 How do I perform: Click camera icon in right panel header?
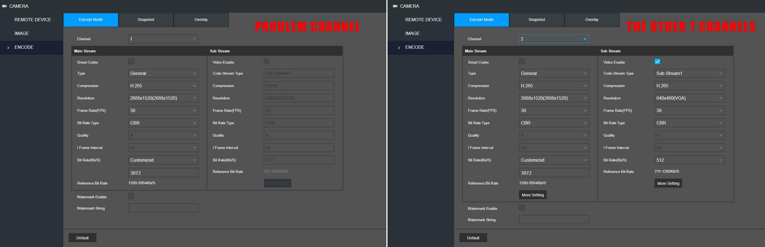click(x=395, y=6)
